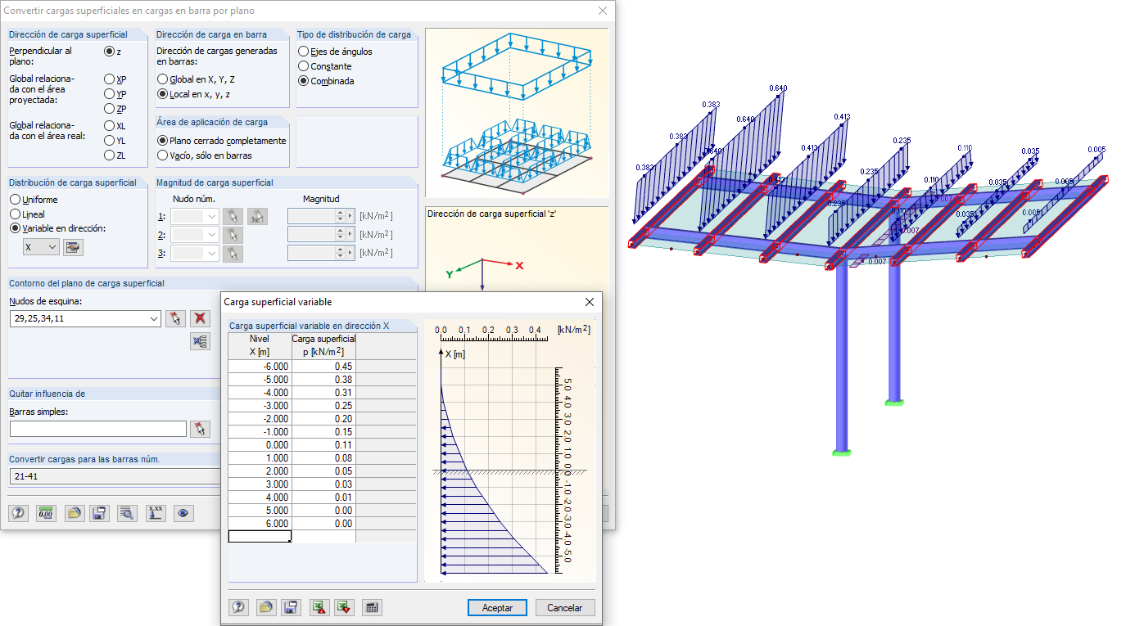Export table to Excel icon with red up arrow
1126x626 pixels.
click(319, 607)
